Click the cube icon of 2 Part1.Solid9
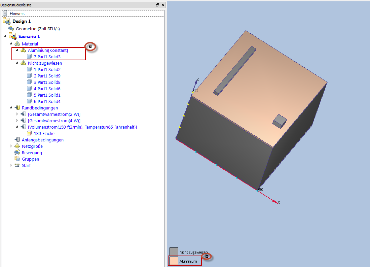370x267 pixels. (29, 76)
